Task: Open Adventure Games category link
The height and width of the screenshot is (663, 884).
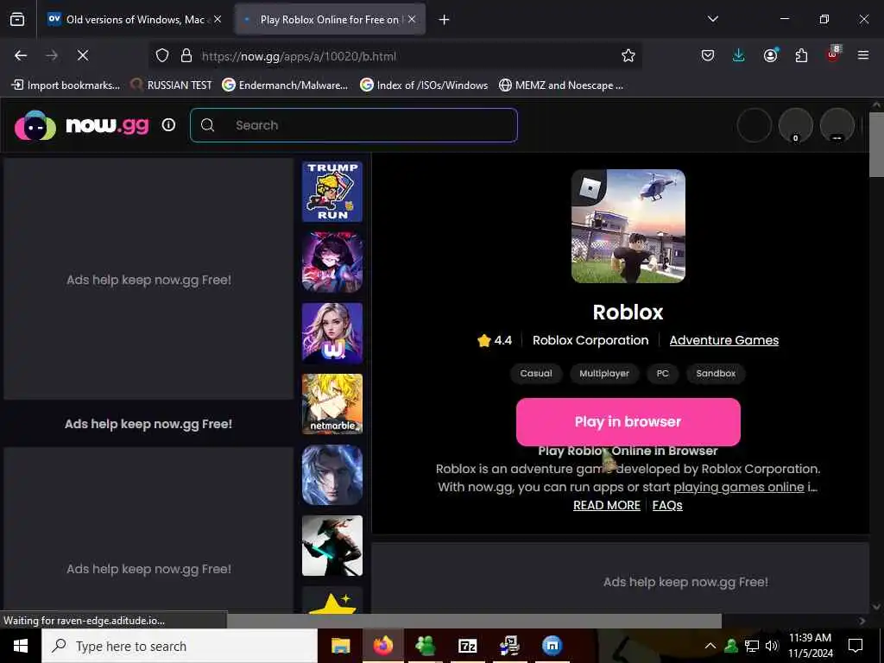Action: pyautogui.click(x=724, y=340)
